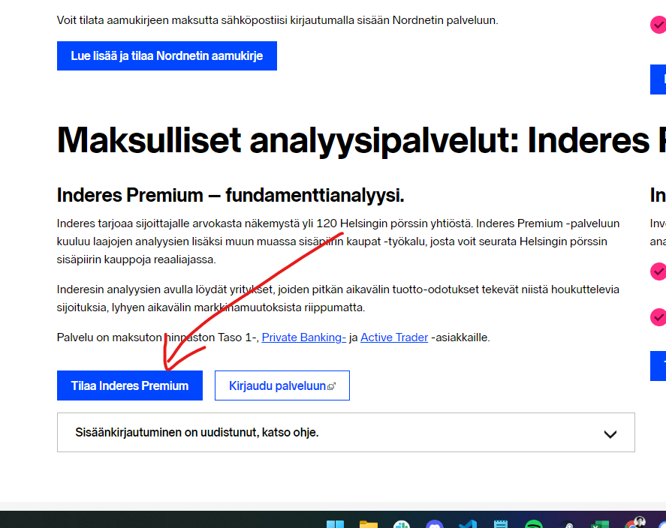This screenshot has width=666, height=528.
Task: Open Slack from the taskbar
Action: click(402, 524)
